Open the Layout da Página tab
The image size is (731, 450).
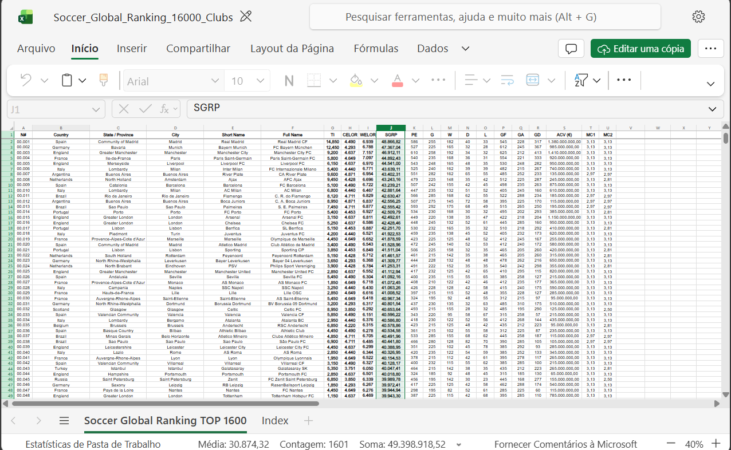(292, 49)
